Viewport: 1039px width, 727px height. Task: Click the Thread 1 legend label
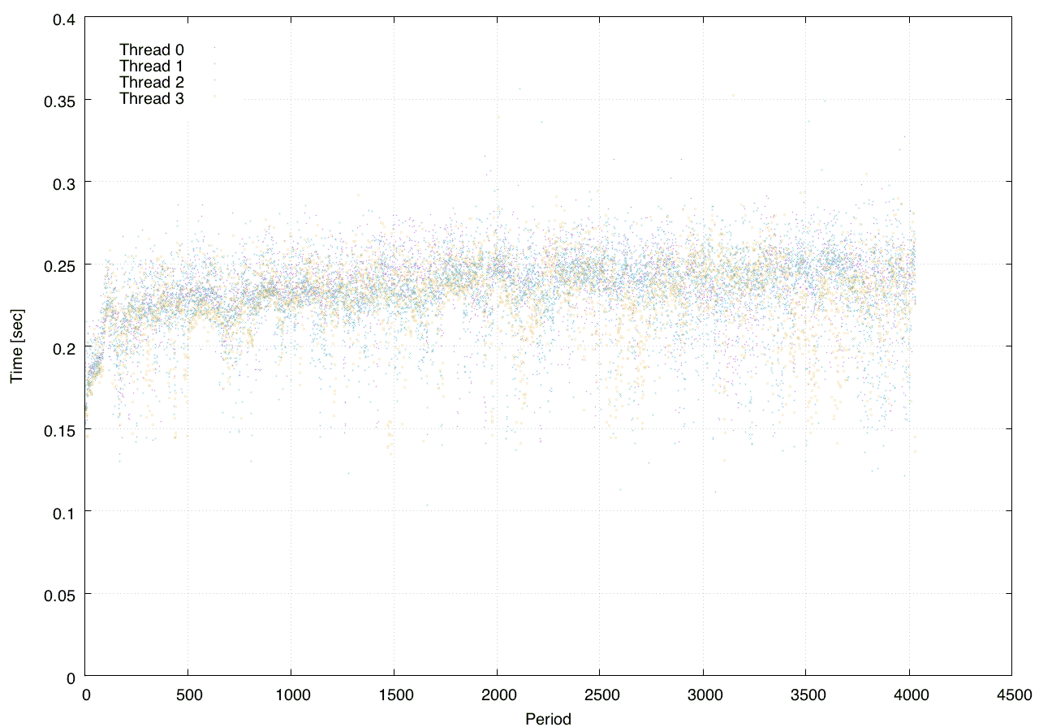(x=152, y=66)
